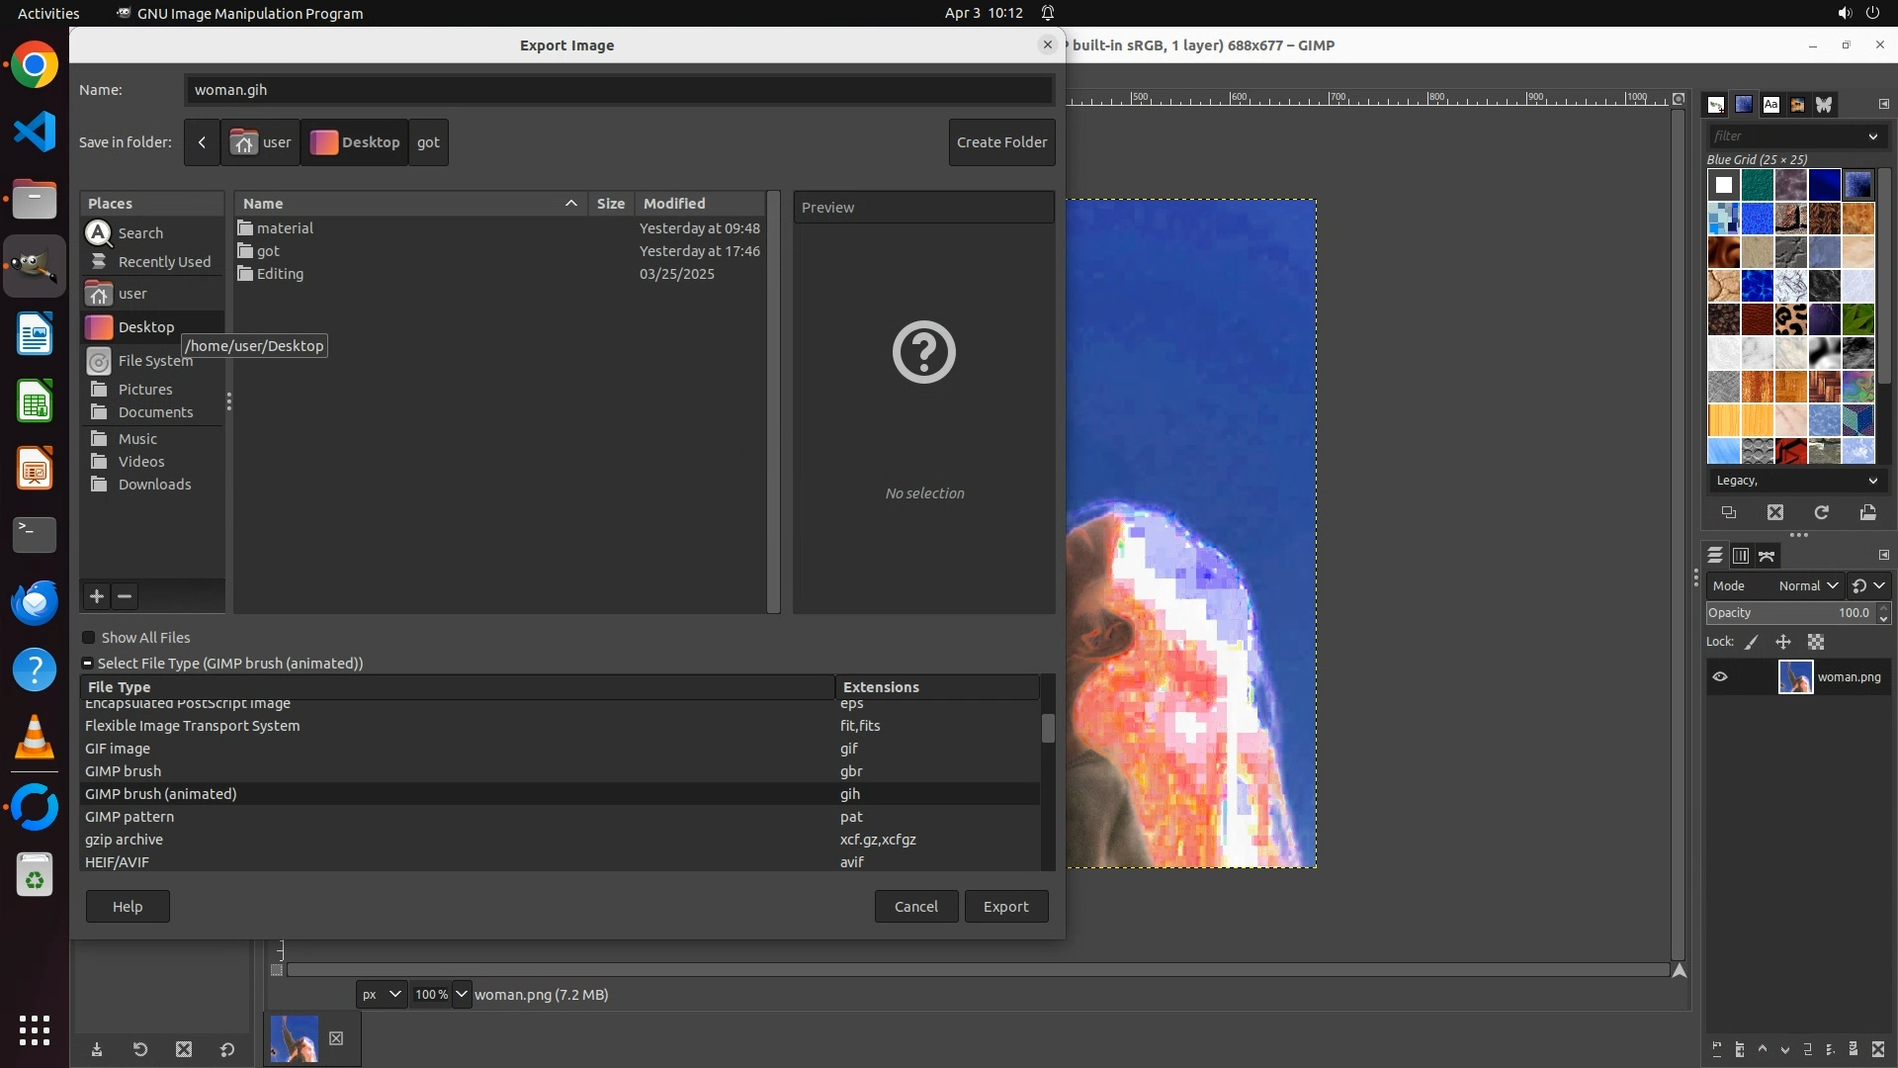Image resolution: width=1898 pixels, height=1068 pixels.
Task: Open the layer Mode Normal dropdown
Action: click(1807, 585)
